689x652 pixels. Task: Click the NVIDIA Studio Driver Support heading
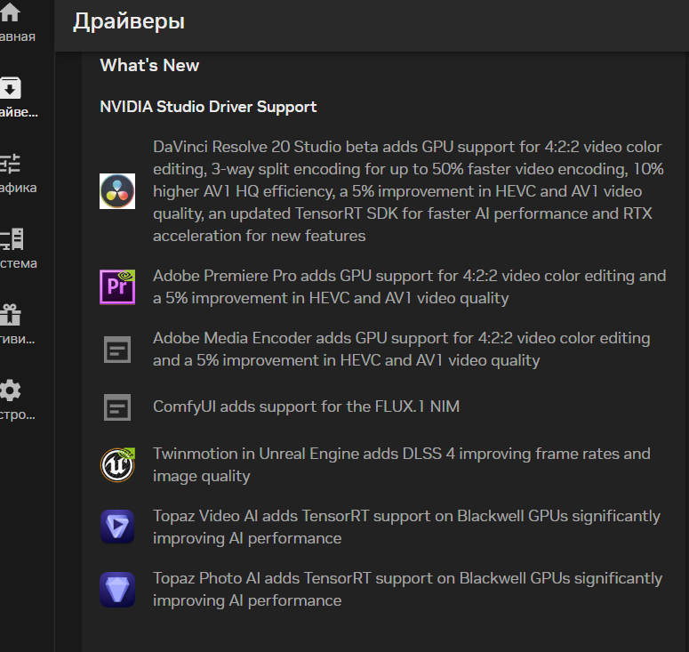208,107
